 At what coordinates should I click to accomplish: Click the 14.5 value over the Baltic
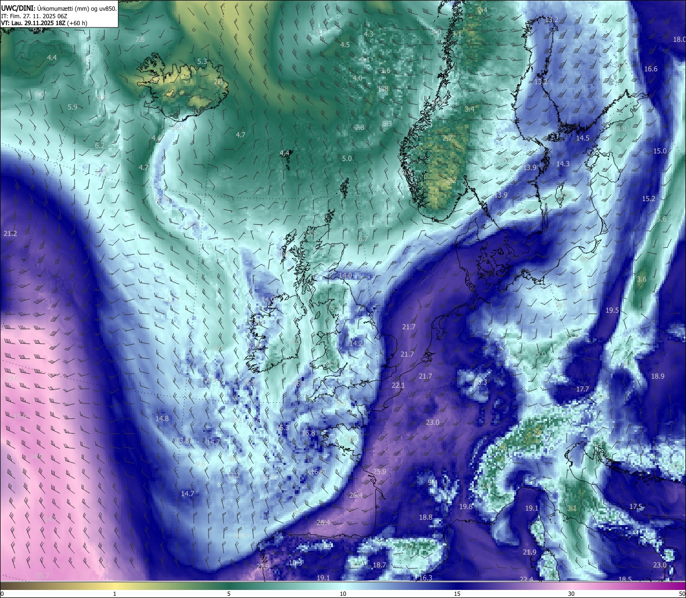coord(583,138)
